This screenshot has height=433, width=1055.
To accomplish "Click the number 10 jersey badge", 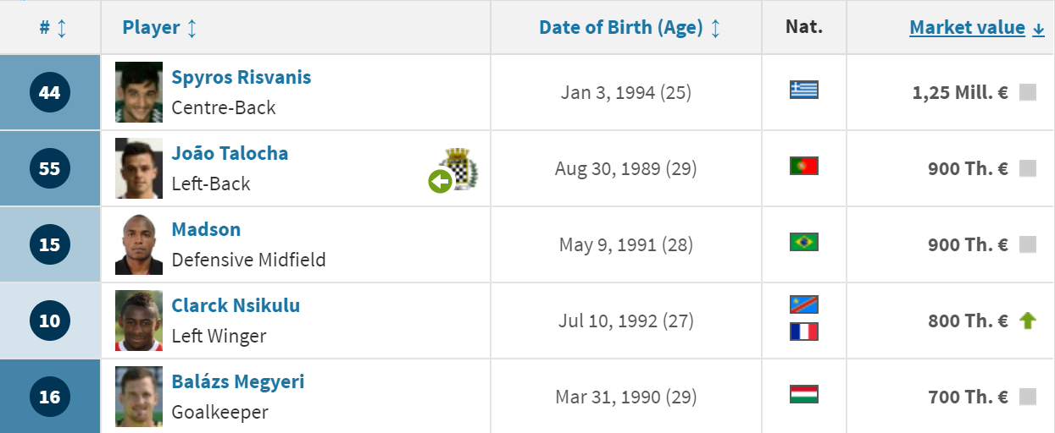I will point(50,321).
